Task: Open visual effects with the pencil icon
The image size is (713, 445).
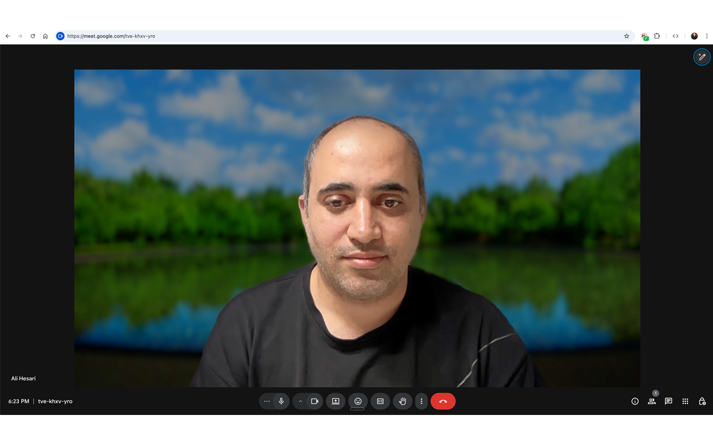Action: 701,57
